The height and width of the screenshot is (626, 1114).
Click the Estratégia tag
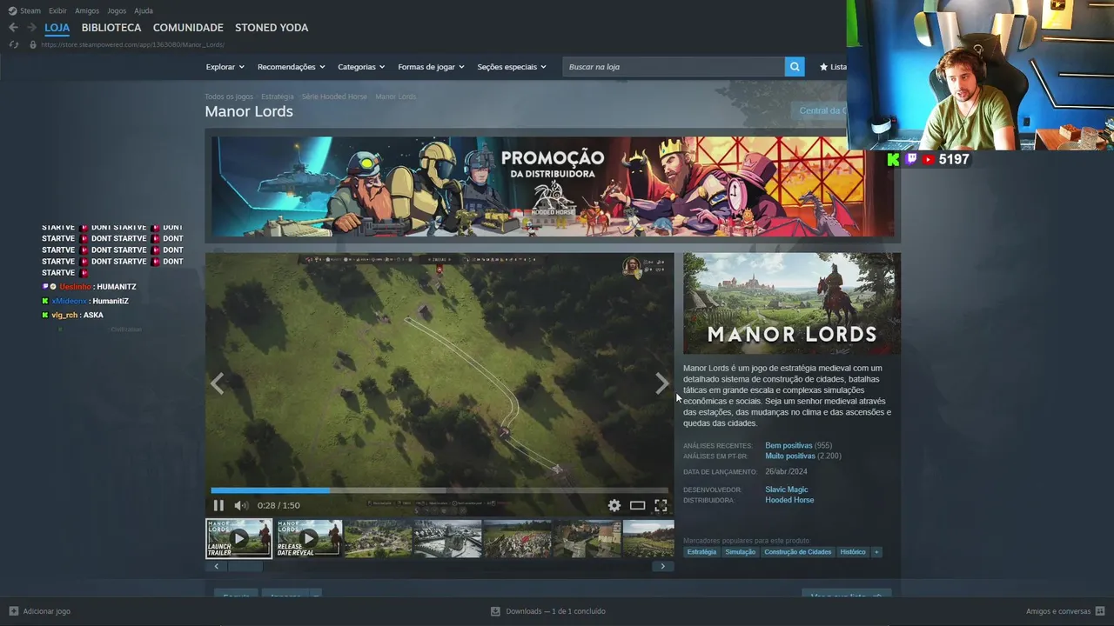point(701,552)
